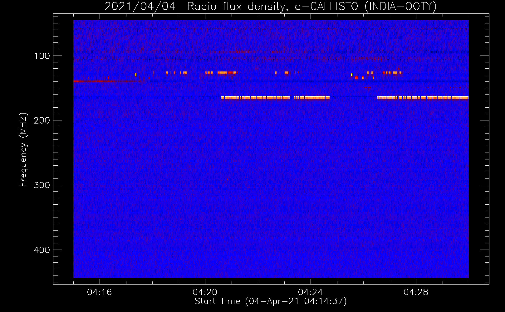This screenshot has width=505, height=312.
Task: Click the 2021/04/04 date in title
Action: click(140, 7)
